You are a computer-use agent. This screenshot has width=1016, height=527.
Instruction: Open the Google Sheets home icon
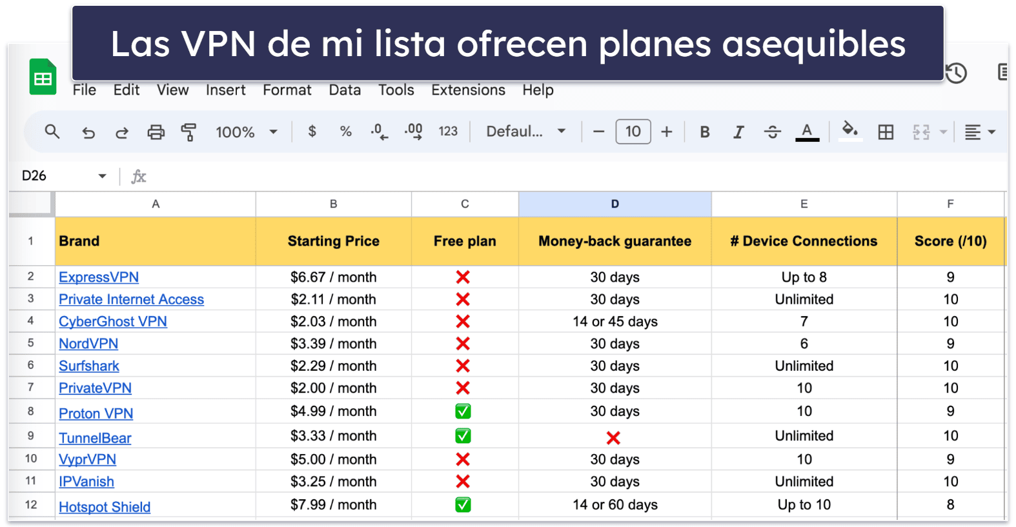[x=43, y=77]
